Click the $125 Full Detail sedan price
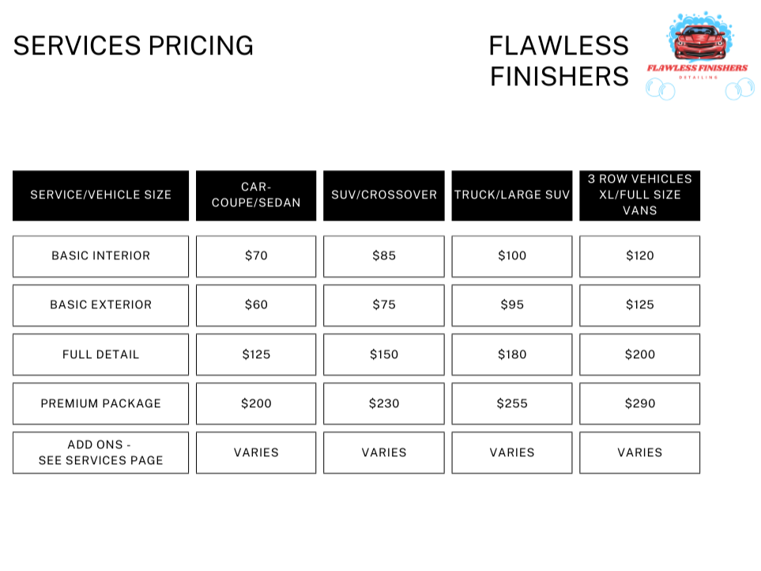The image size is (761, 571). pos(256,354)
